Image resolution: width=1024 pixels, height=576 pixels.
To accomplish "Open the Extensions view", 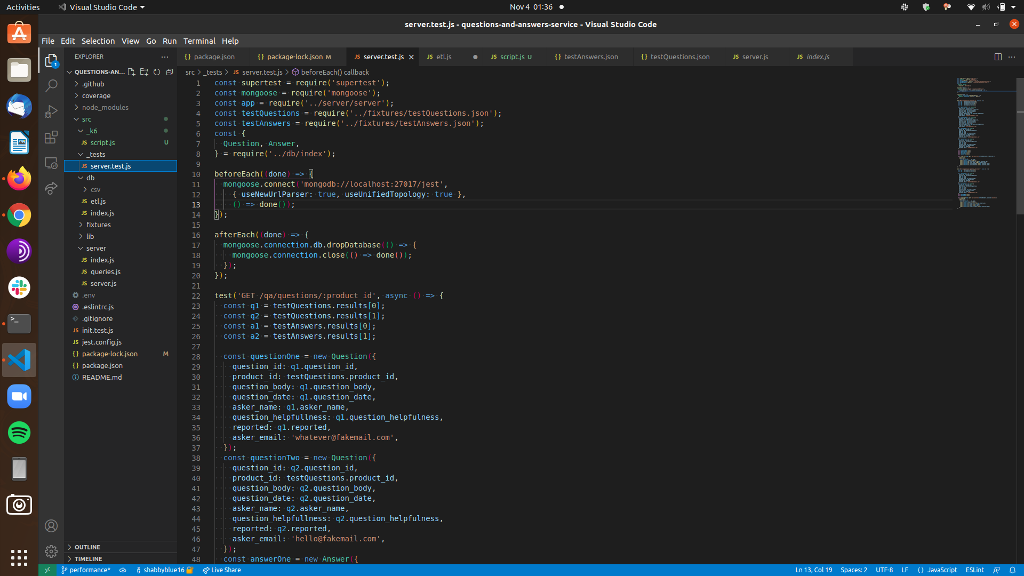I will 51,137.
